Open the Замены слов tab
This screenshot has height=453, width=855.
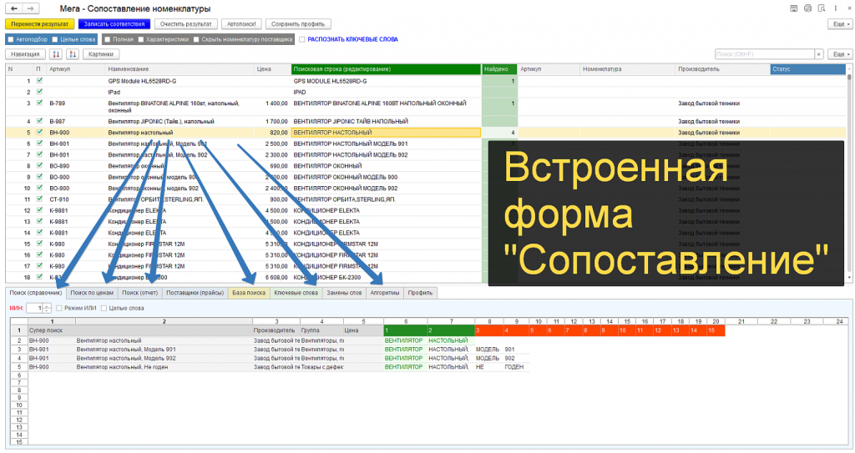[x=344, y=293]
